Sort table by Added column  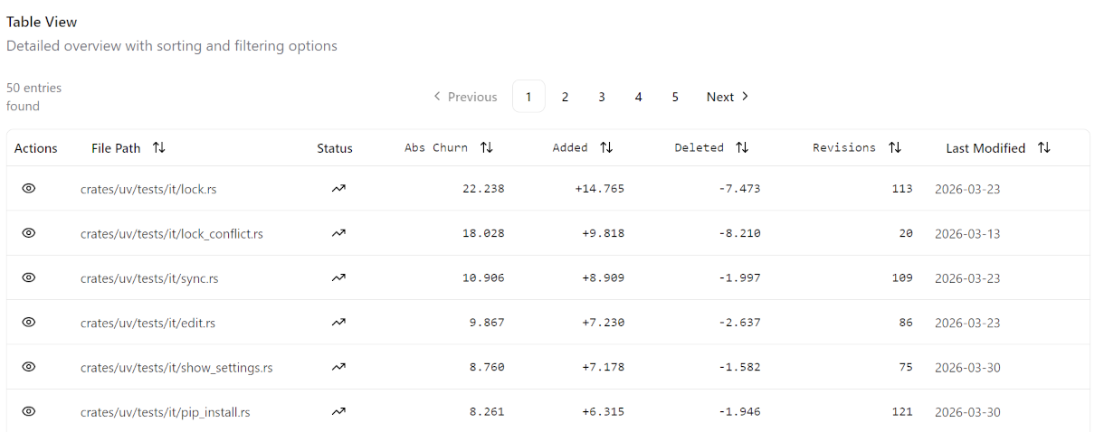[606, 148]
